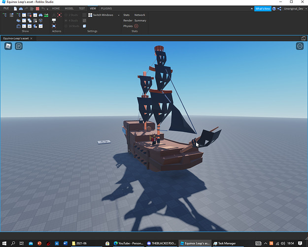The height and width of the screenshot is (247, 308).
Task: Toggle the Network stats display
Action: pos(139,15)
